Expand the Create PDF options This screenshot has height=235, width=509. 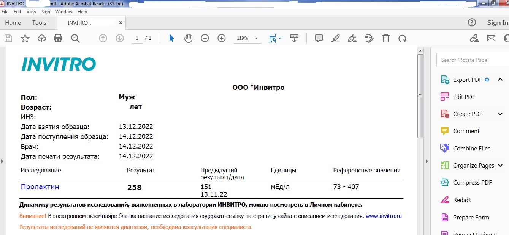pos(500,114)
